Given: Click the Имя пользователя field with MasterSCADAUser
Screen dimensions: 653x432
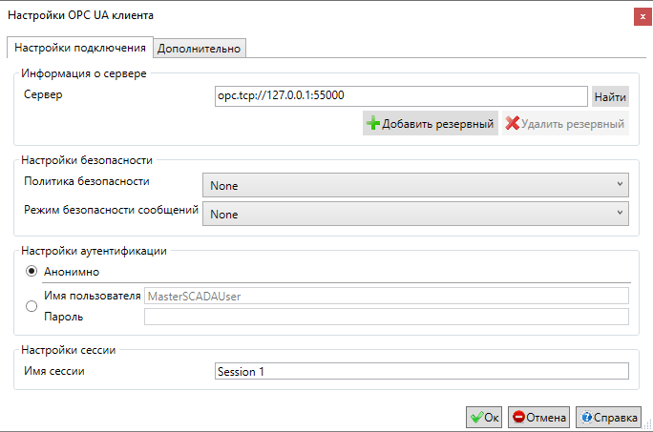Looking at the screenshot, I should click(386, 296).
